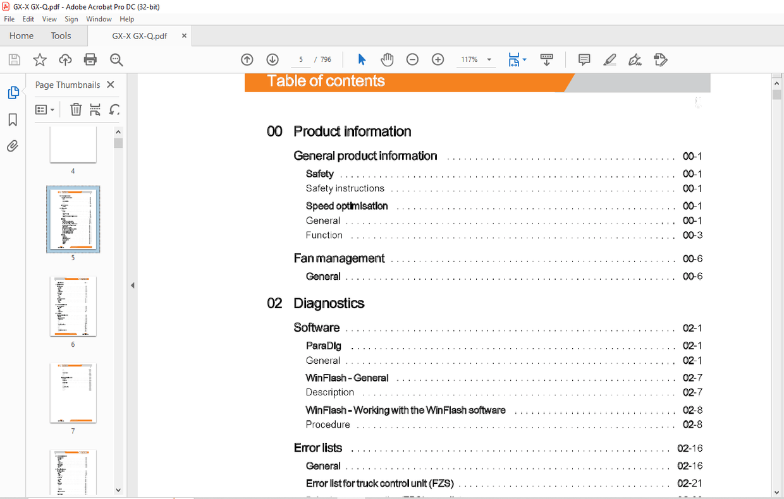Viewport: 784px width, 499px height.
Task: Activate the Highlight text tool
Action: (x=609, y=59)
